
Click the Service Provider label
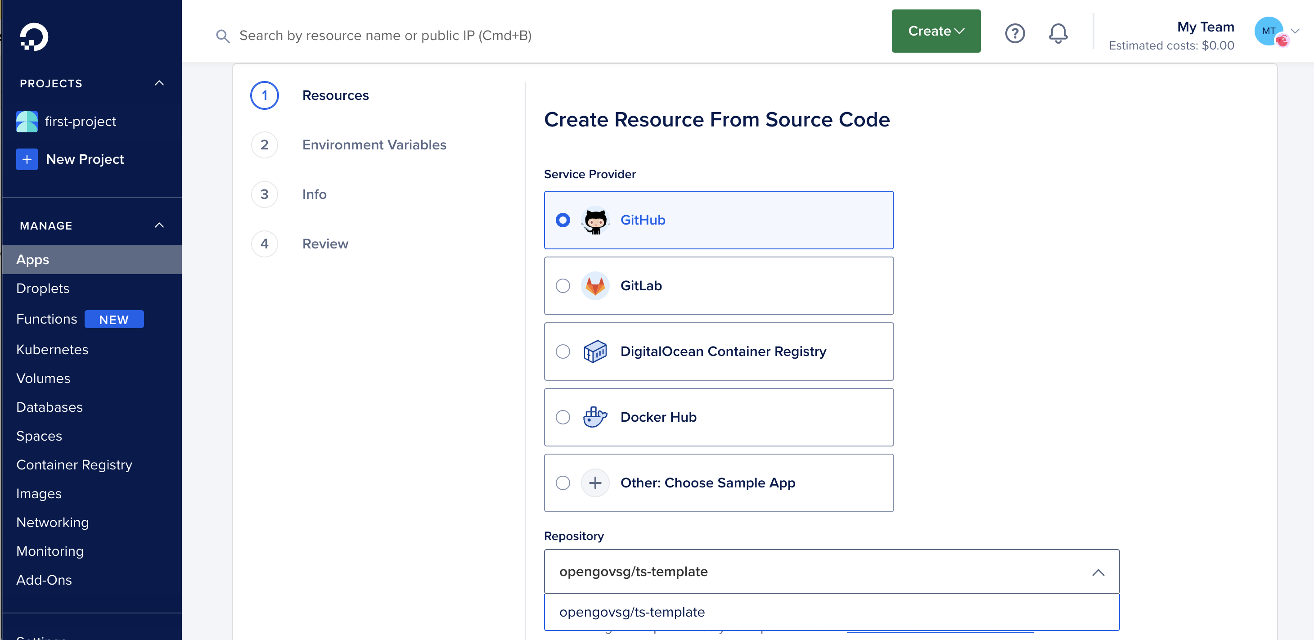589,175
